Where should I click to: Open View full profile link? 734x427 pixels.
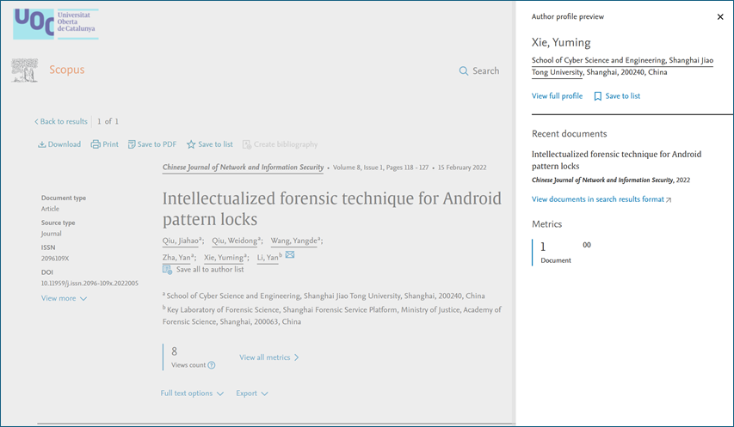557,96
